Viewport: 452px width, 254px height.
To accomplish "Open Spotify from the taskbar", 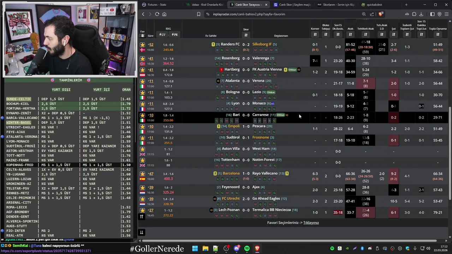I will [x=247, y=248].
